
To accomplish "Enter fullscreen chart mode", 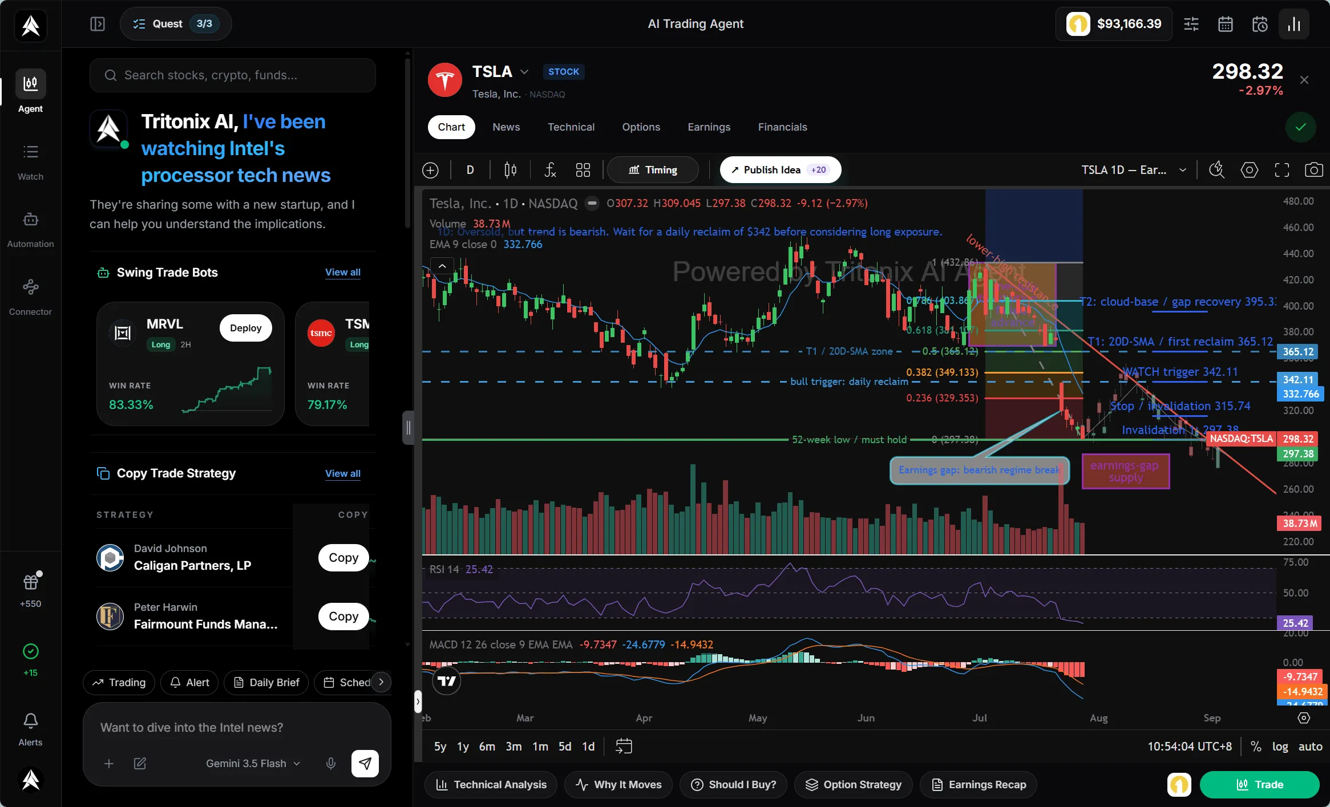I will [x=1282, y=170].
